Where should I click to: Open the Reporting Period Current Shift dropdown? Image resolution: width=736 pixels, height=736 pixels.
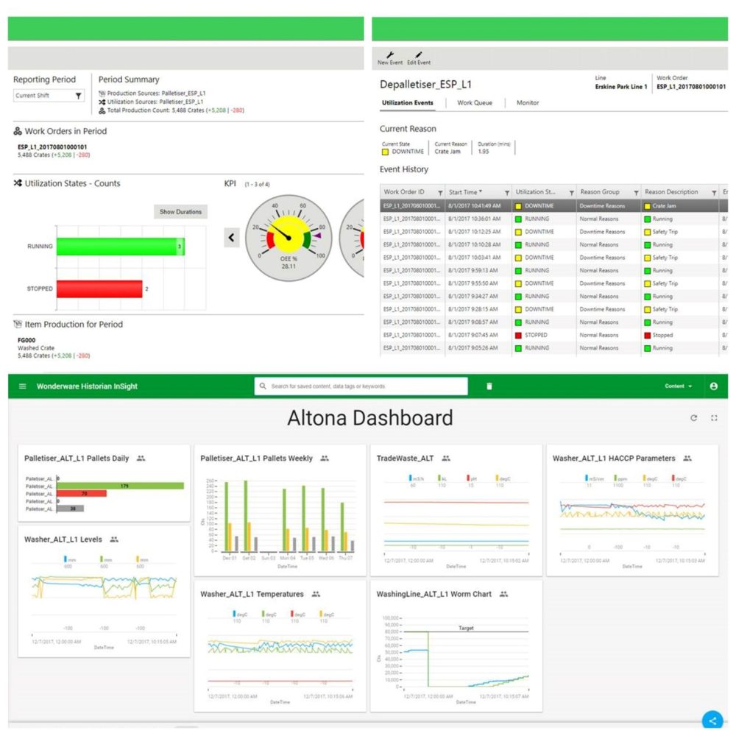[x=49, y=96]
